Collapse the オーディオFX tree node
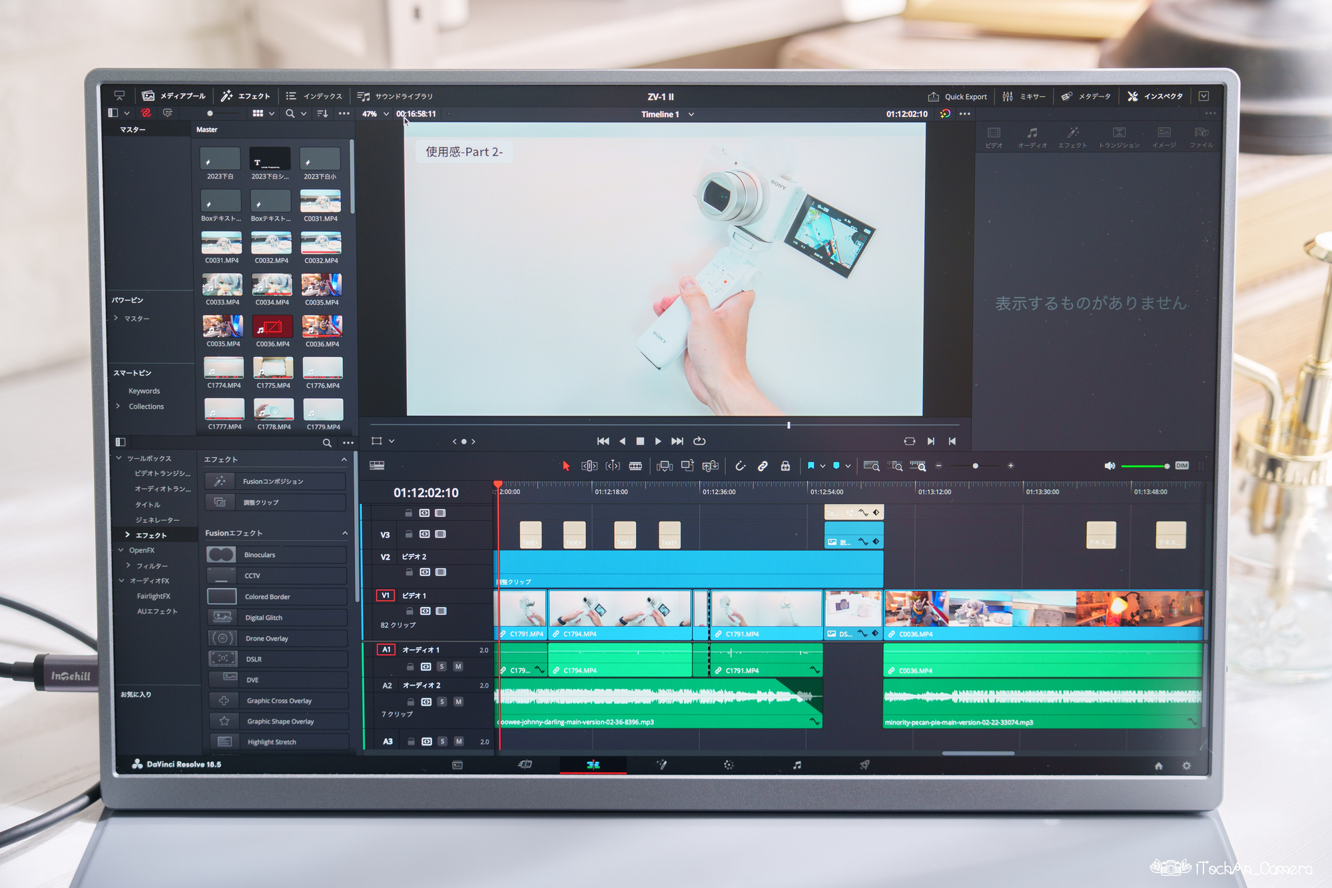 click(x=121, y=581)
